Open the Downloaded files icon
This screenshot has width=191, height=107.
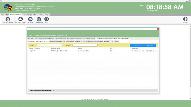(x=8, y=19)
